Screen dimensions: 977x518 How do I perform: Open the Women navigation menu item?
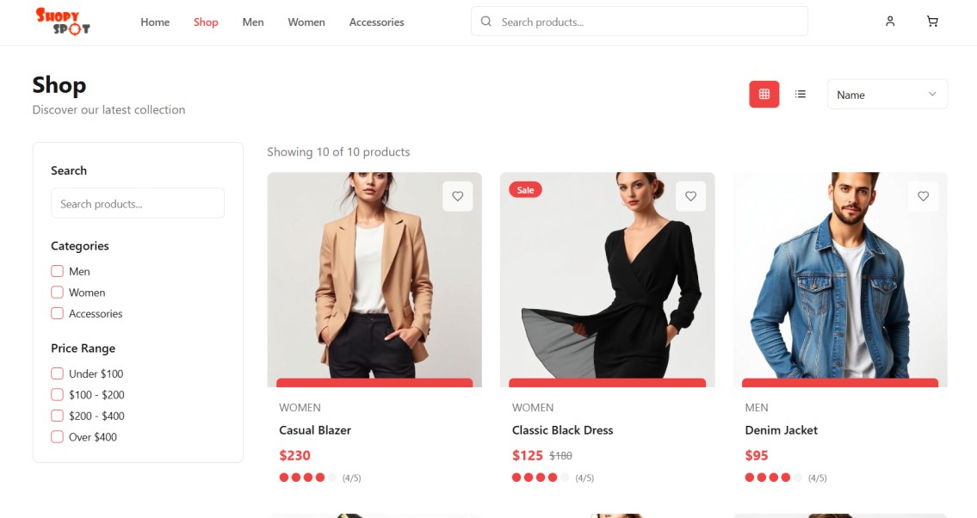point(306,22)
